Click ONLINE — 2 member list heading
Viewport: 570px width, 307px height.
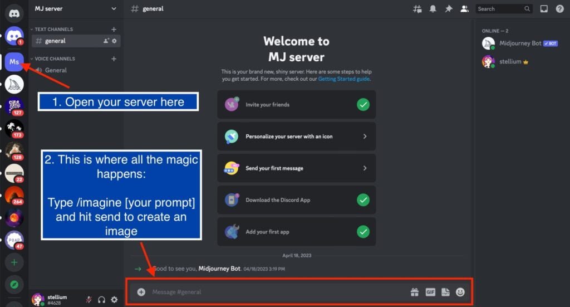[x=495, y=31]
